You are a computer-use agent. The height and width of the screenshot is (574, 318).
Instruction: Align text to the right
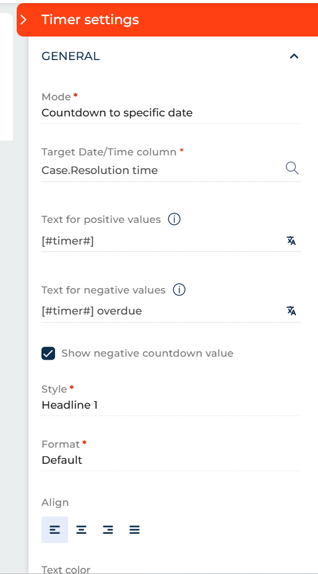click(x=108, y=529)
